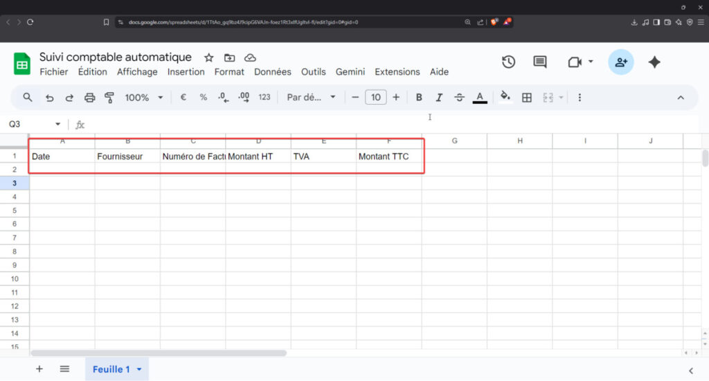Increase font size with plus
Image resolution: width=709 pixels, height=381 pixels.
click(396, 97)
